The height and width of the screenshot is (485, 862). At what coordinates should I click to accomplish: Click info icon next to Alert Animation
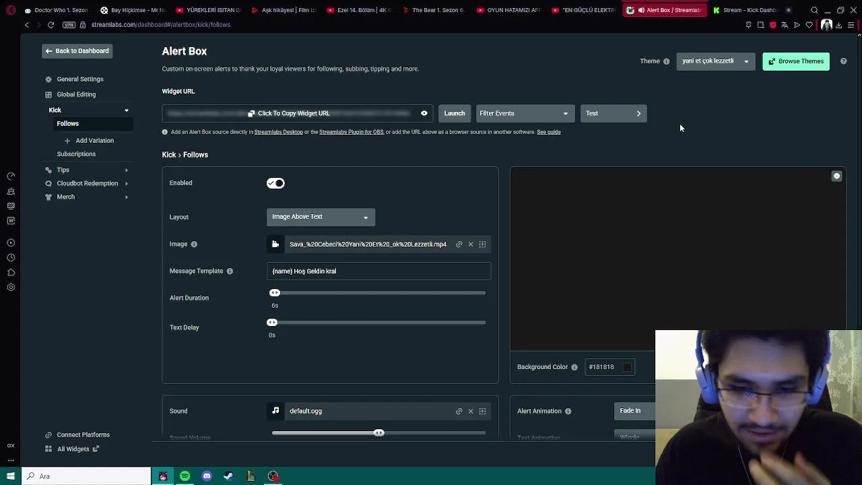[568, 411]
